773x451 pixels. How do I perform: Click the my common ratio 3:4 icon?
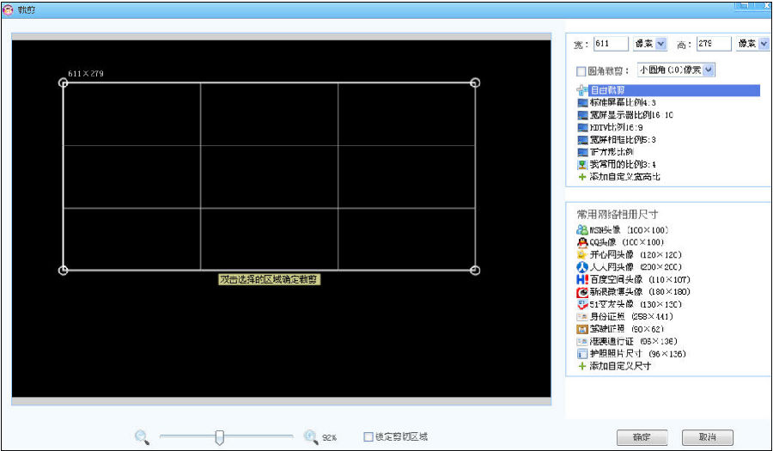(582, 165)
